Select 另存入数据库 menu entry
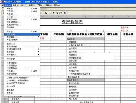136x103 pixels. point(22,40)
